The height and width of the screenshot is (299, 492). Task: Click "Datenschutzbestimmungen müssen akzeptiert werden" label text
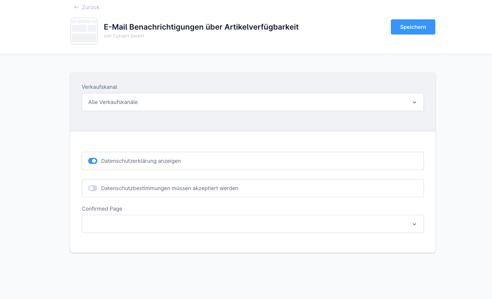(x=170, y=188)
